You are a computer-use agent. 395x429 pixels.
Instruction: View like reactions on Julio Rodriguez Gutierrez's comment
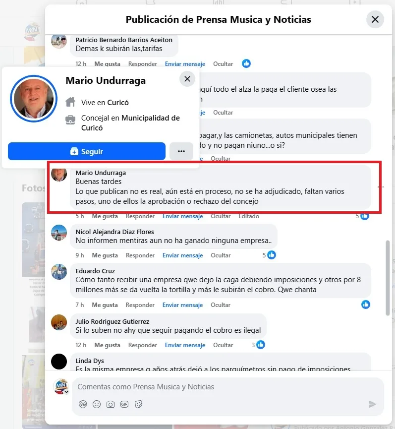pyautogui.click(x=258, y=345)
